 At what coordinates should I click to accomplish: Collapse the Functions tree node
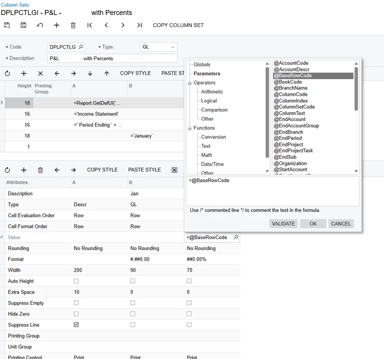click(x=190, y=128)
